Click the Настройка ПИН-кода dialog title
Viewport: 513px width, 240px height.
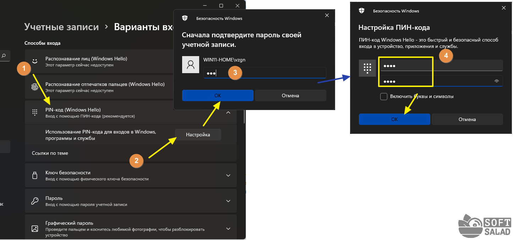(x=394, y=27)
